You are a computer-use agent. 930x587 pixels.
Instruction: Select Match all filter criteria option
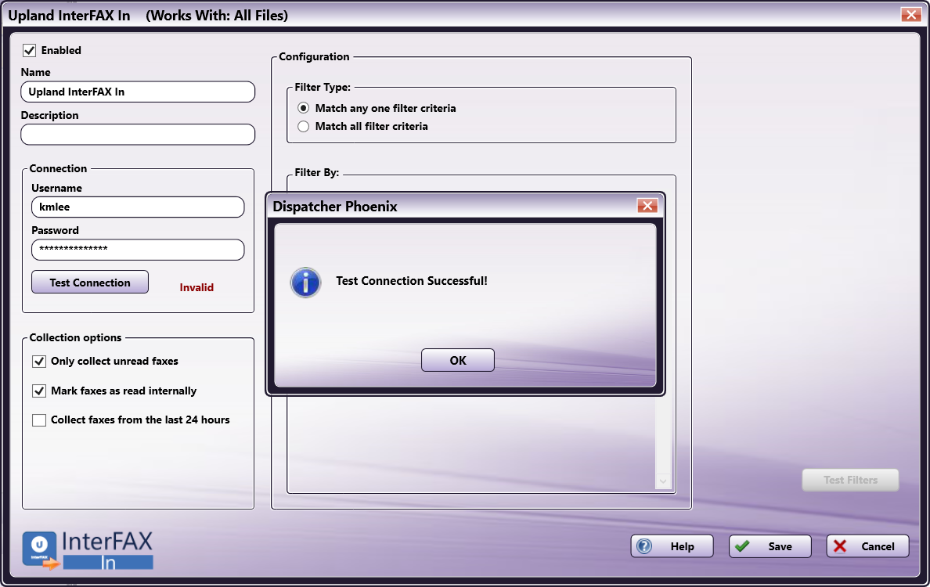click(x=304, y=126)
